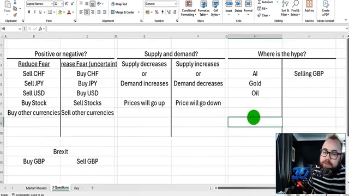
Task: Click into the formula bar input
Action: (196, 29)
